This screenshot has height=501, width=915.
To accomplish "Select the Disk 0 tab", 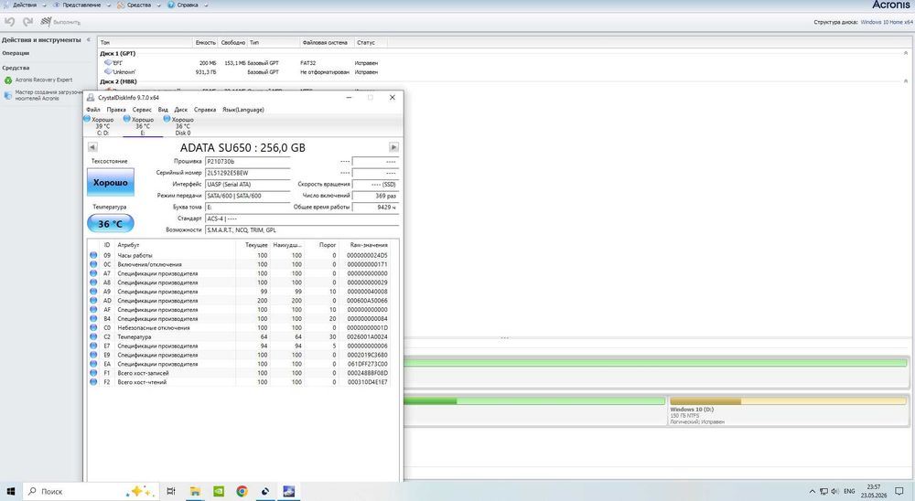I will click(183, 126).
